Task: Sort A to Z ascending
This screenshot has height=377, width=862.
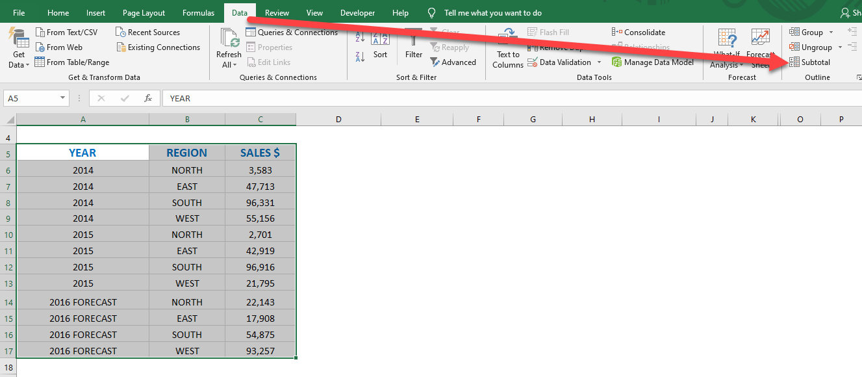Action: 360,38
